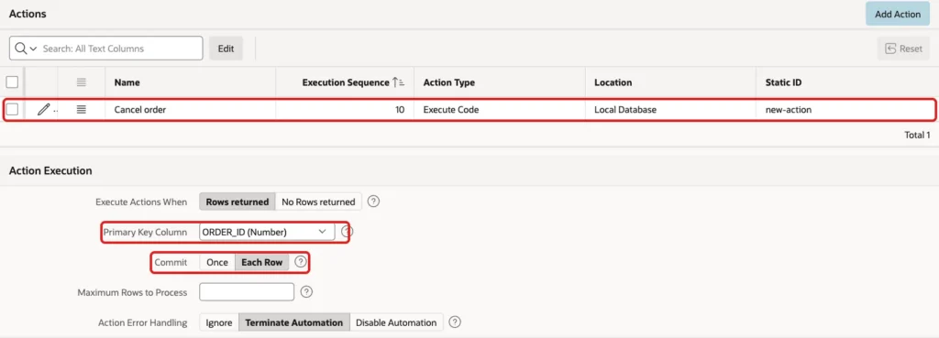Image resolution: width=939 pixels, height=338 pixels.
Task: Click the Add Action button
Action: tap(898, 14)
